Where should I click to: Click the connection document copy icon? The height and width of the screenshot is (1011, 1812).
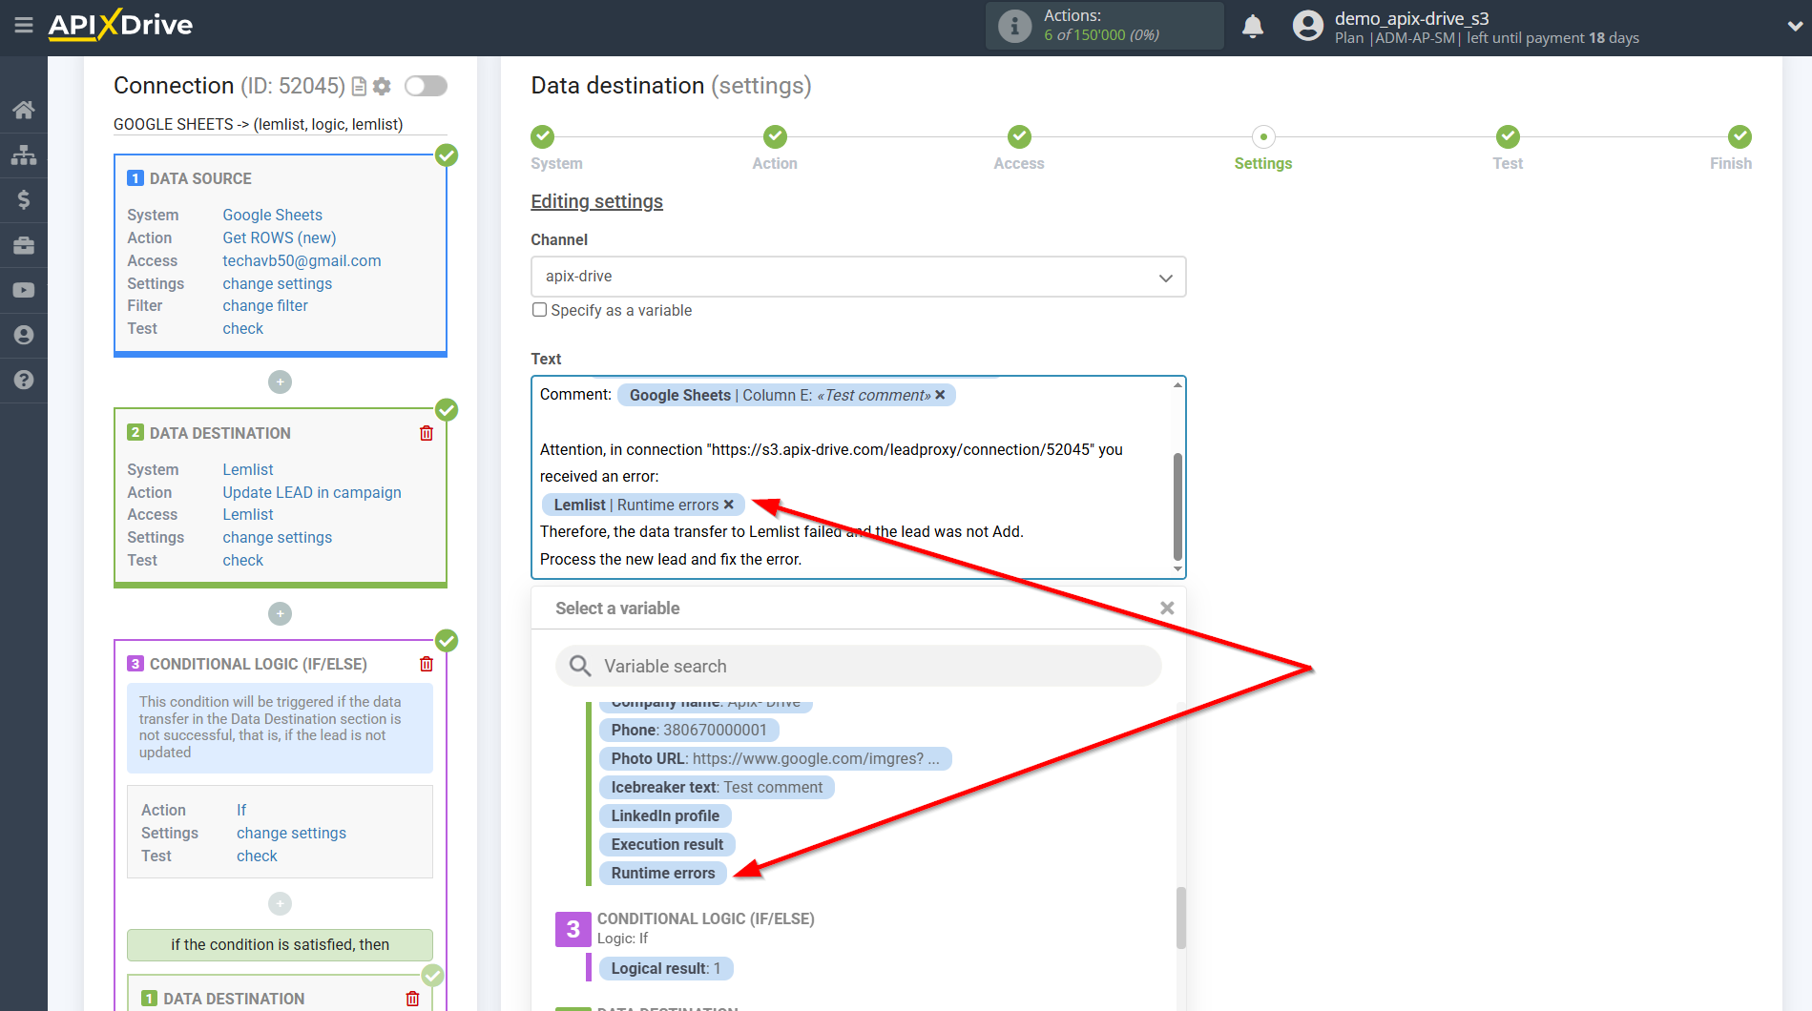[359, 87]
